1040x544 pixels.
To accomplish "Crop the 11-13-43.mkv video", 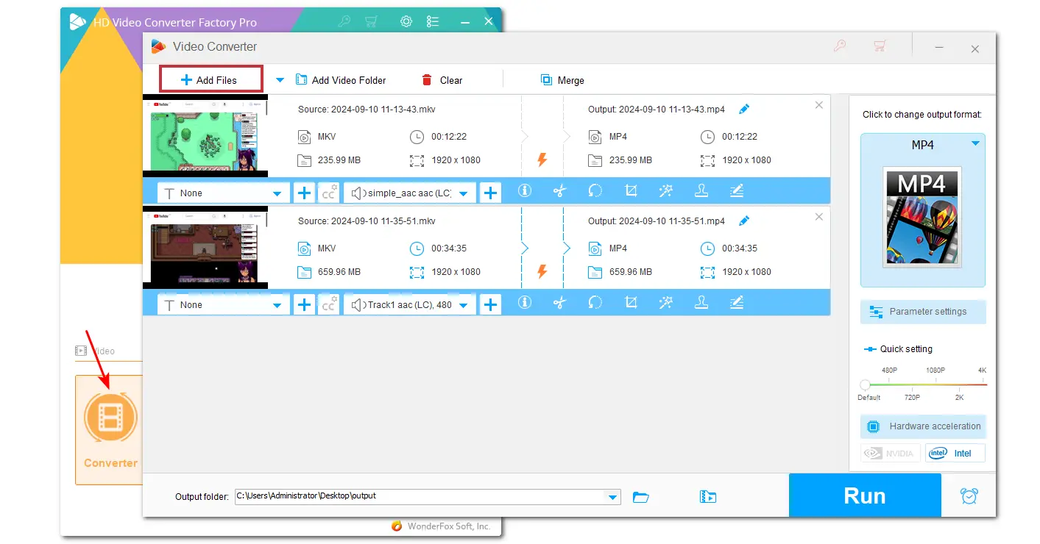I will tap(631, 191).
